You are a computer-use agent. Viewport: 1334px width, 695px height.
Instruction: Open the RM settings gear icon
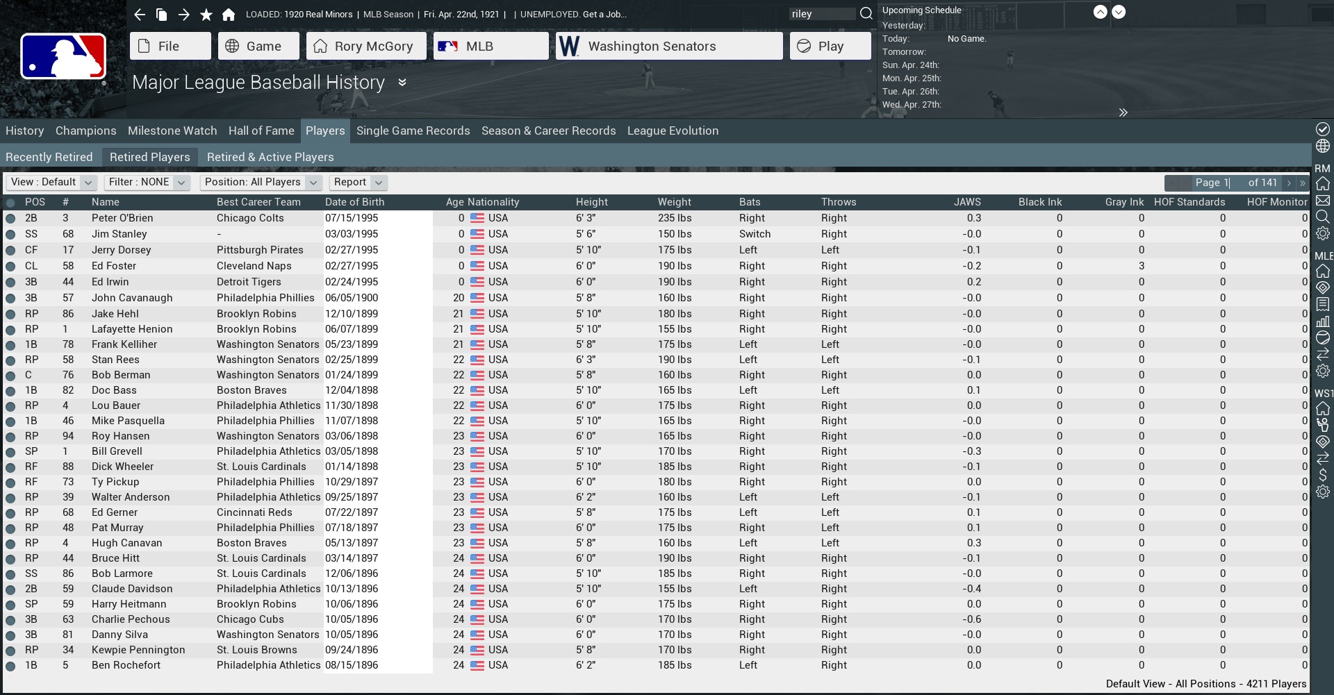[1323, 234]
